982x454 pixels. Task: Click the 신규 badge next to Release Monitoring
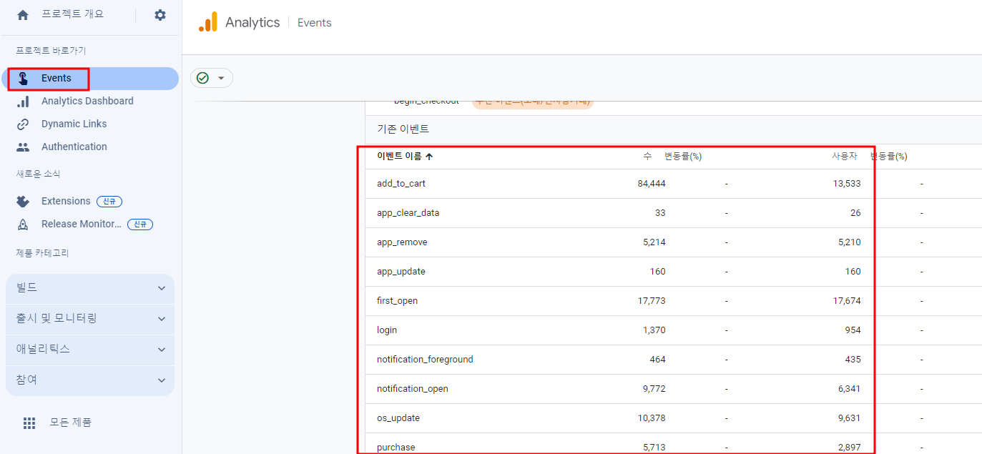click(x=140, y=224)
